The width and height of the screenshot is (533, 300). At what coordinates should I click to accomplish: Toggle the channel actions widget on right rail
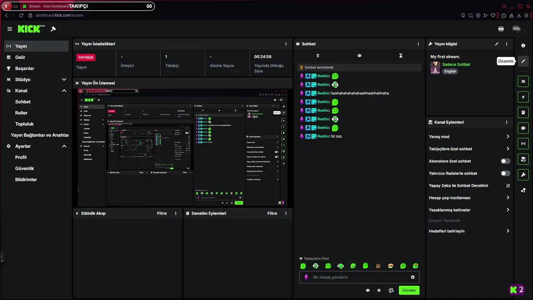523,159
